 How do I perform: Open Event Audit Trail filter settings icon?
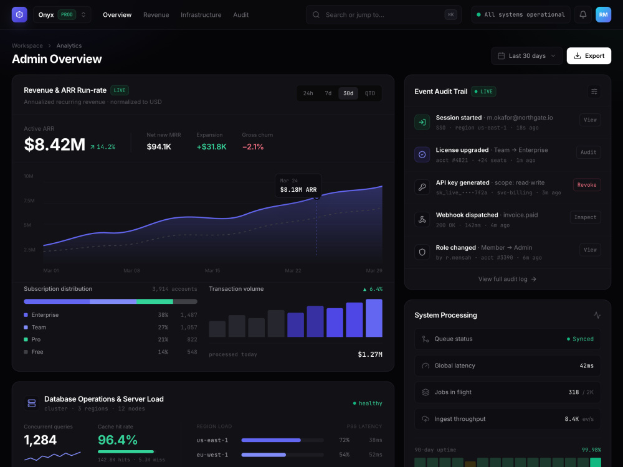(x=594, y=92)
